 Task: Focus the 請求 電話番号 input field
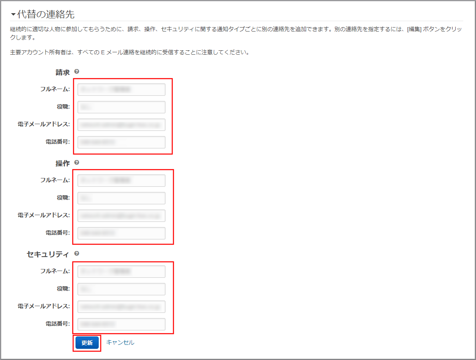click(x=121, y=142)
